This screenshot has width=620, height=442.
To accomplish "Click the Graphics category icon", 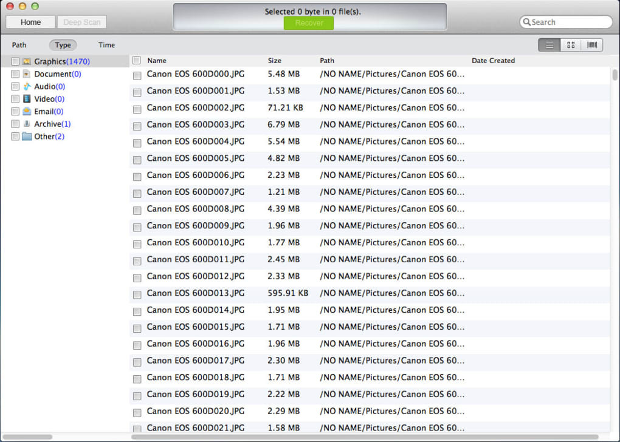I will [x=27, y=61].
